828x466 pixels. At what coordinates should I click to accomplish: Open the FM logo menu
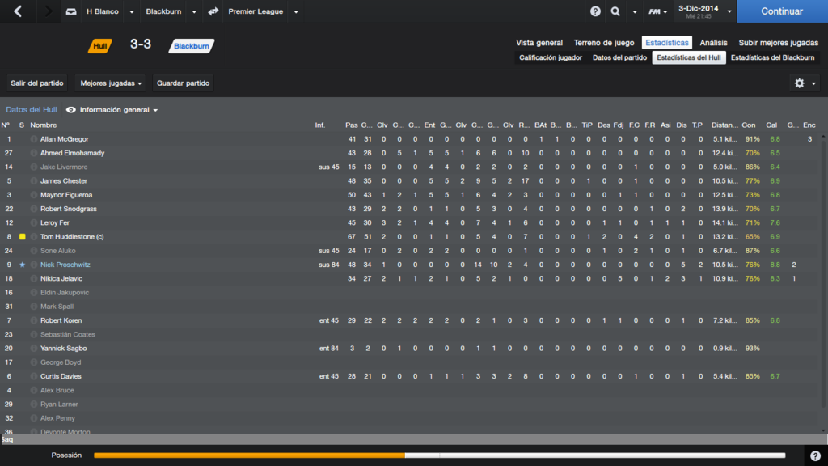(658, 11)
